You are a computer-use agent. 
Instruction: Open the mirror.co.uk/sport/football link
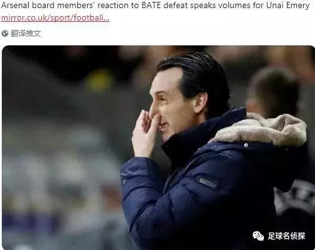pyautogui.click(x=55, y=18)
